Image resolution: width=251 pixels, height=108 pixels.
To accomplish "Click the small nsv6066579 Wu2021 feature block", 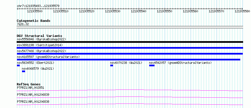I will (23, 71).
